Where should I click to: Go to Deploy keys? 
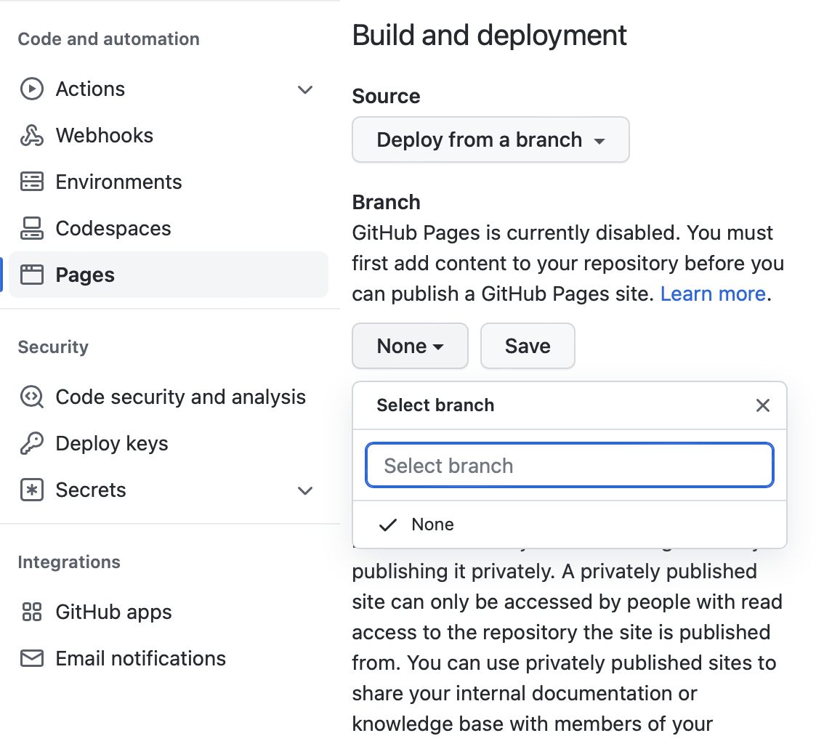168,444
